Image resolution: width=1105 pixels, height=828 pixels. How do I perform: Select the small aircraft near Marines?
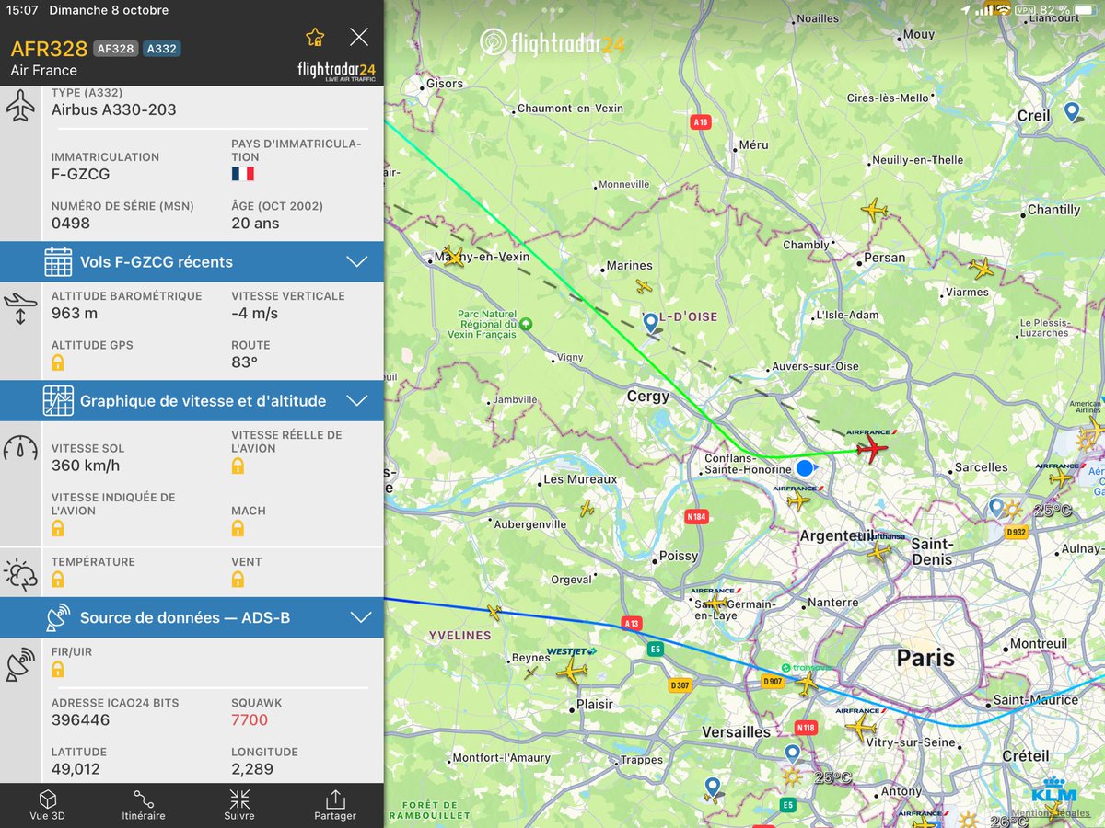[644, 287]
